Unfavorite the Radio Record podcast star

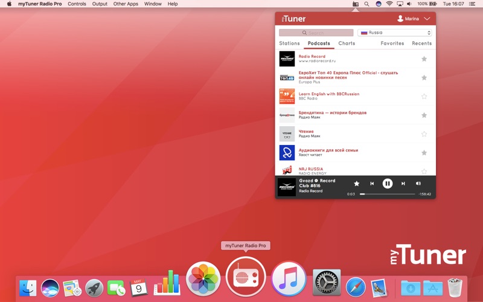click(424, 59)
